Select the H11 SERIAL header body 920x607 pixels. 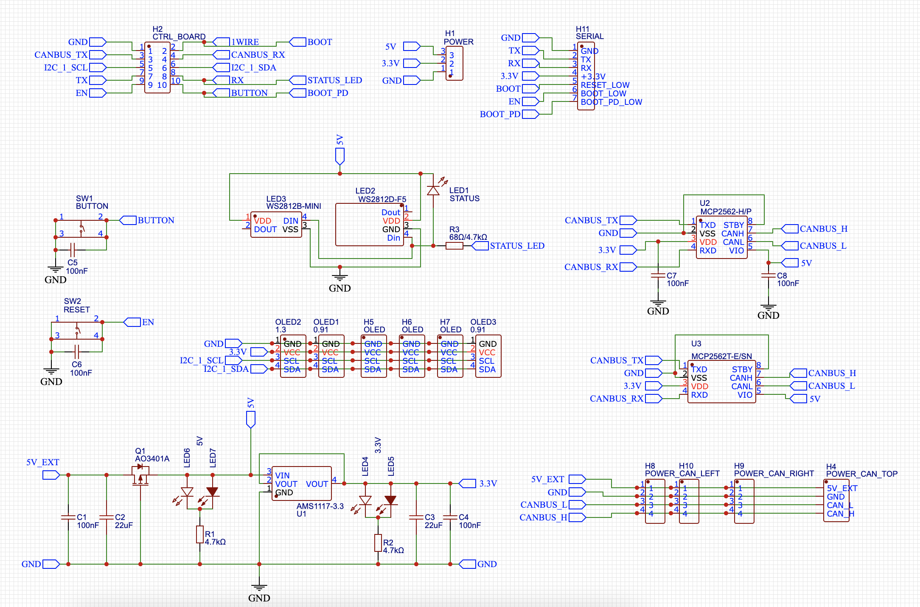(x=586, y=76)
